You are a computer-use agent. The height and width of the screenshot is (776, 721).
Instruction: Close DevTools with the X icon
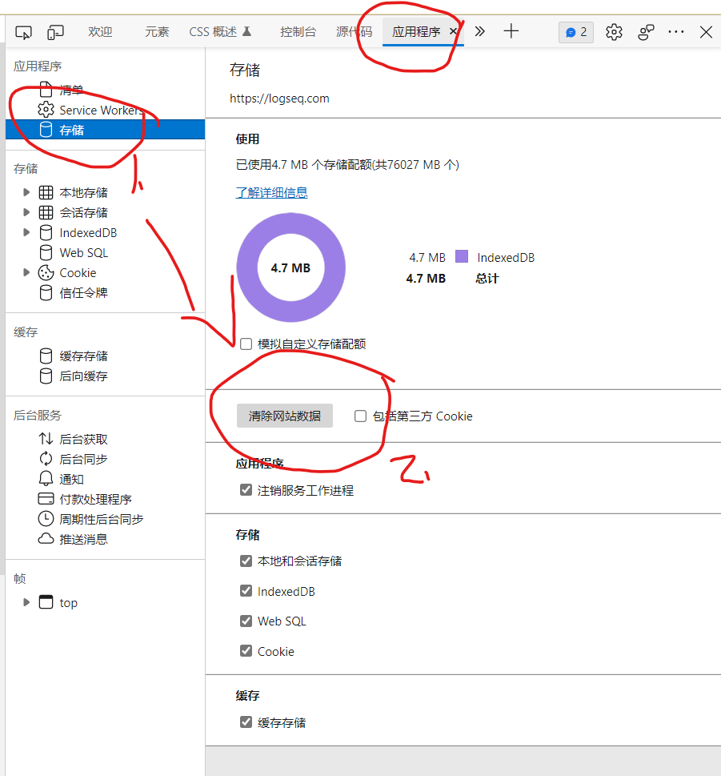coord(706,32)
